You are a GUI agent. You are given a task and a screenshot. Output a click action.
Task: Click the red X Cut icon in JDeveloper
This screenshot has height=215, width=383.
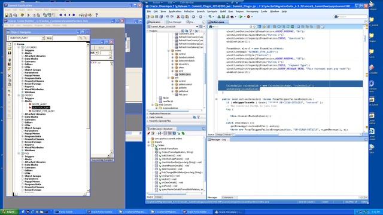pyautogui.click(x=178, y=17)
